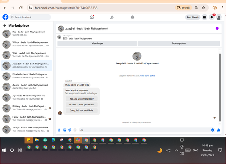226x164 pixels.
Task: Click the Find friends button
Action: click(193, 17)
